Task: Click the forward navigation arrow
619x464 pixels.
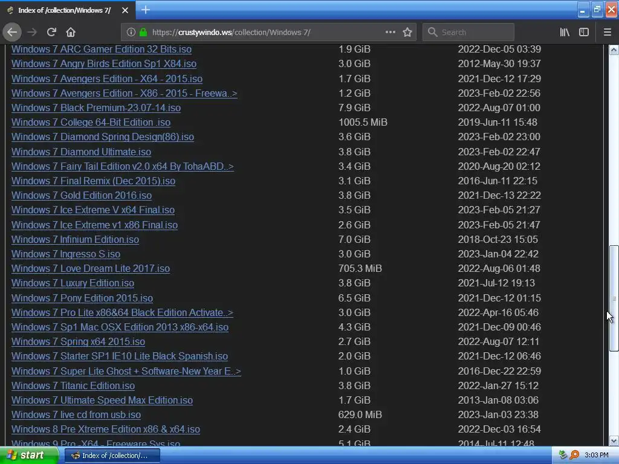Action: (x=32, y=33)
